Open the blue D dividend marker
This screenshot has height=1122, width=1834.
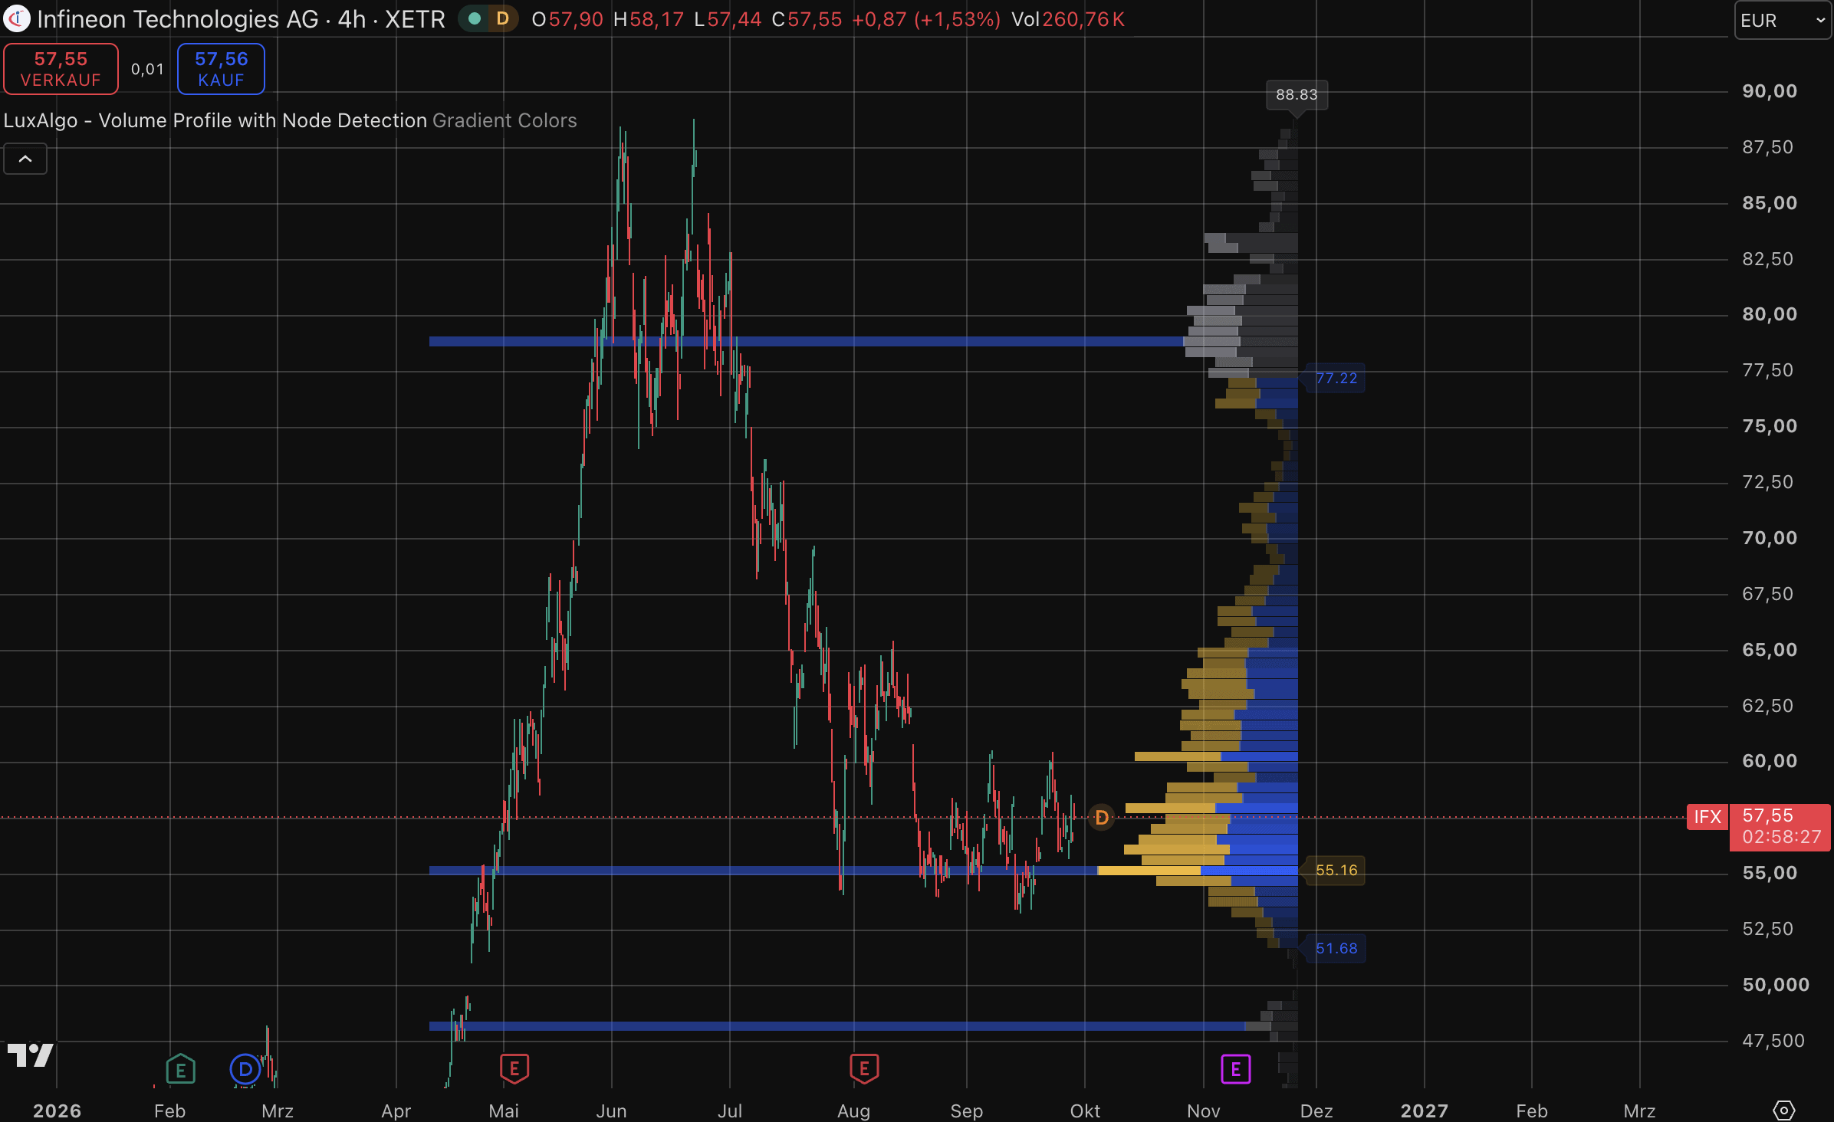pyautogui.click(x=245, y=1068)
